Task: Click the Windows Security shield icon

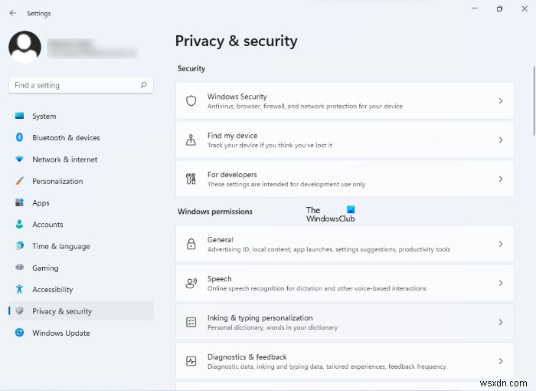Action: pos(191,101)
